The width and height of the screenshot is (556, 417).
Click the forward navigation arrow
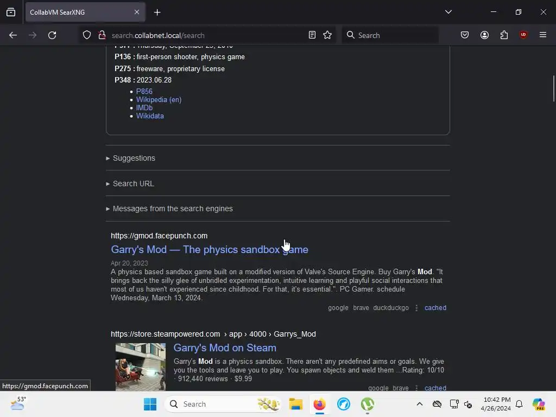coord(33,35)
